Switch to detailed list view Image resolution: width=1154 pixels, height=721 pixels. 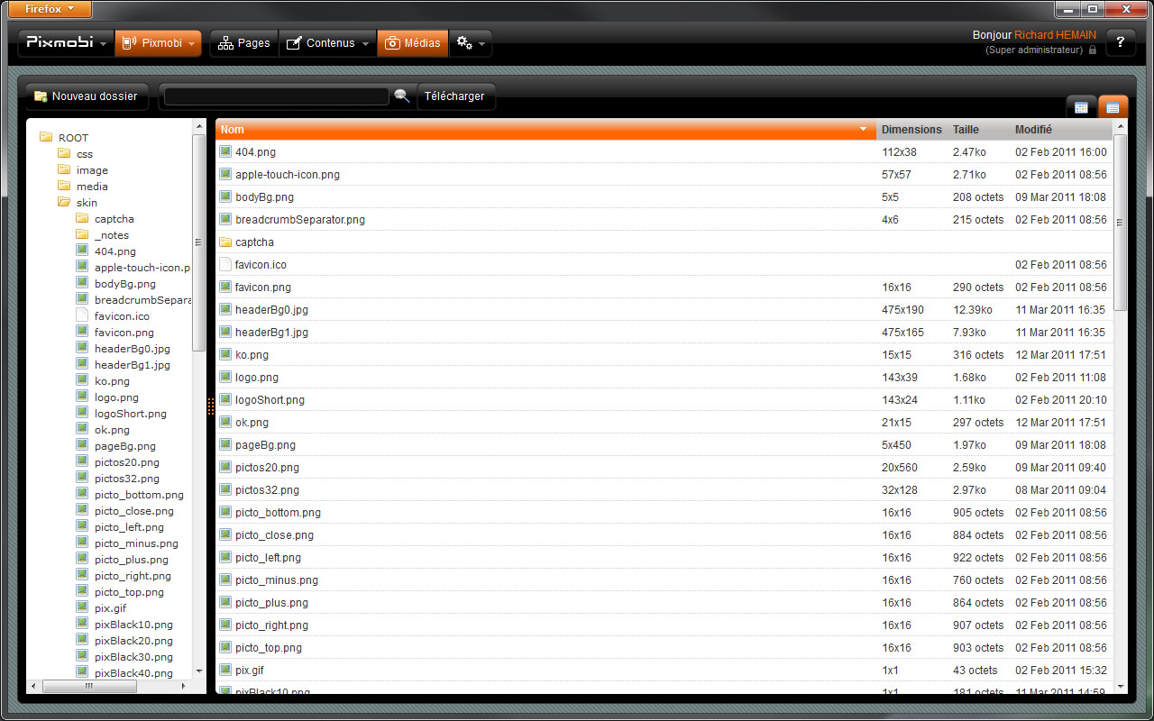1113,107
